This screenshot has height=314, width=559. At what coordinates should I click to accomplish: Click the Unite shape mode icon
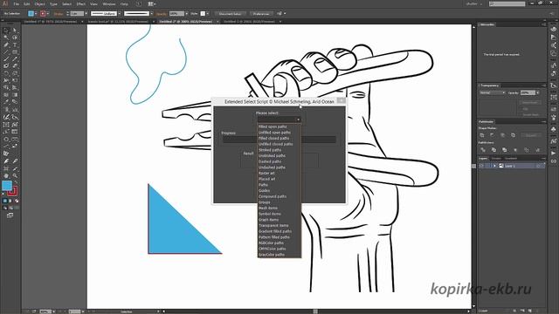[482, 135]
